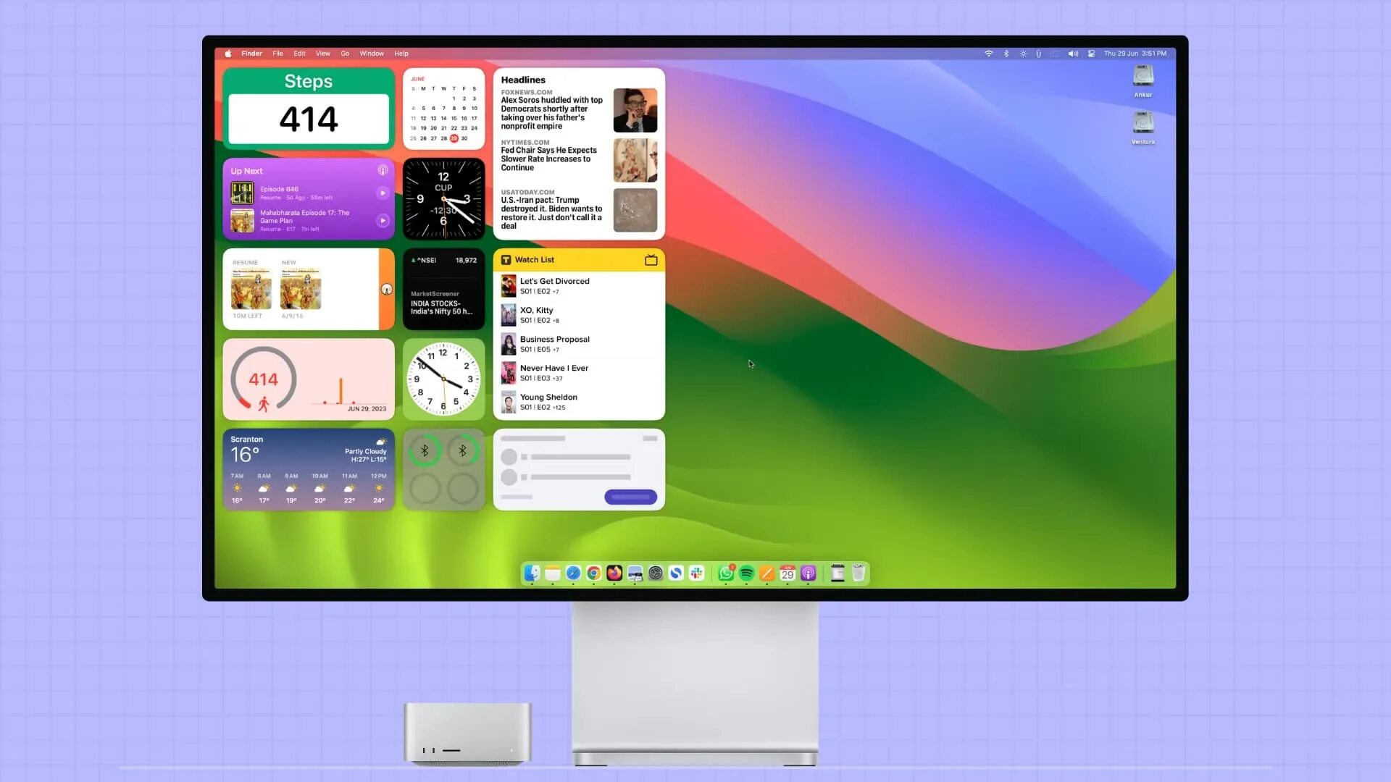Open Google Chrome from the dock
This screenshot has width=1391, height=782.
point(593,573)
